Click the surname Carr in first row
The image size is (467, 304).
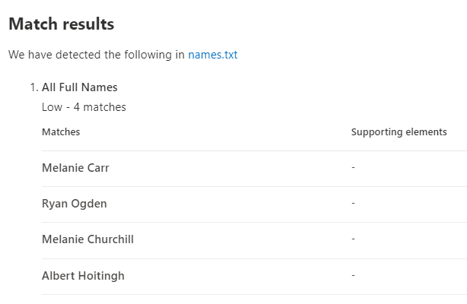97,167
